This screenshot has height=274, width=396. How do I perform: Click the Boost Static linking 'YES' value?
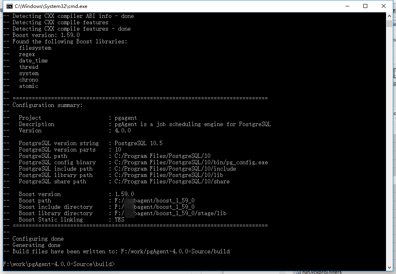[x=120, y=220]
